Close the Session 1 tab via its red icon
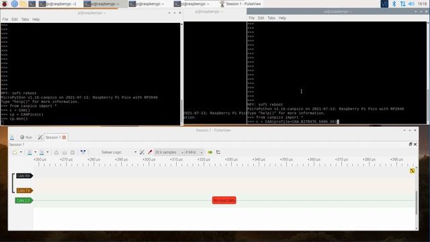430x242 pixels. coord(64,137)
